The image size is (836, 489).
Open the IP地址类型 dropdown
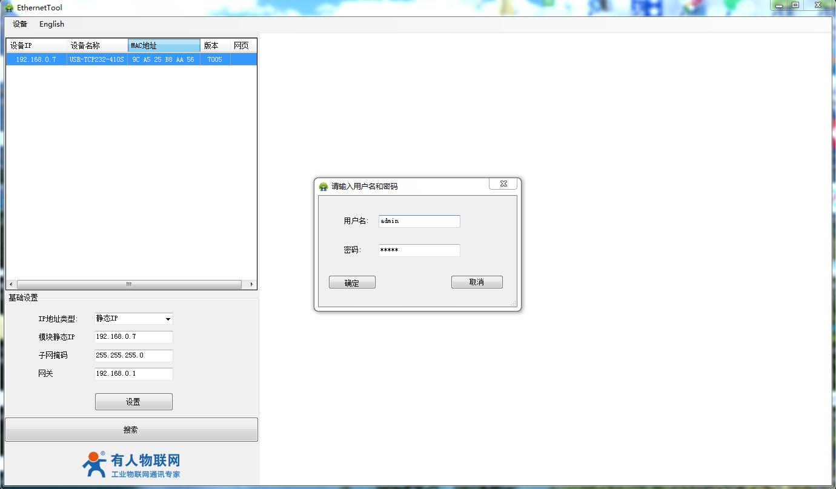(x=168, y=319)
